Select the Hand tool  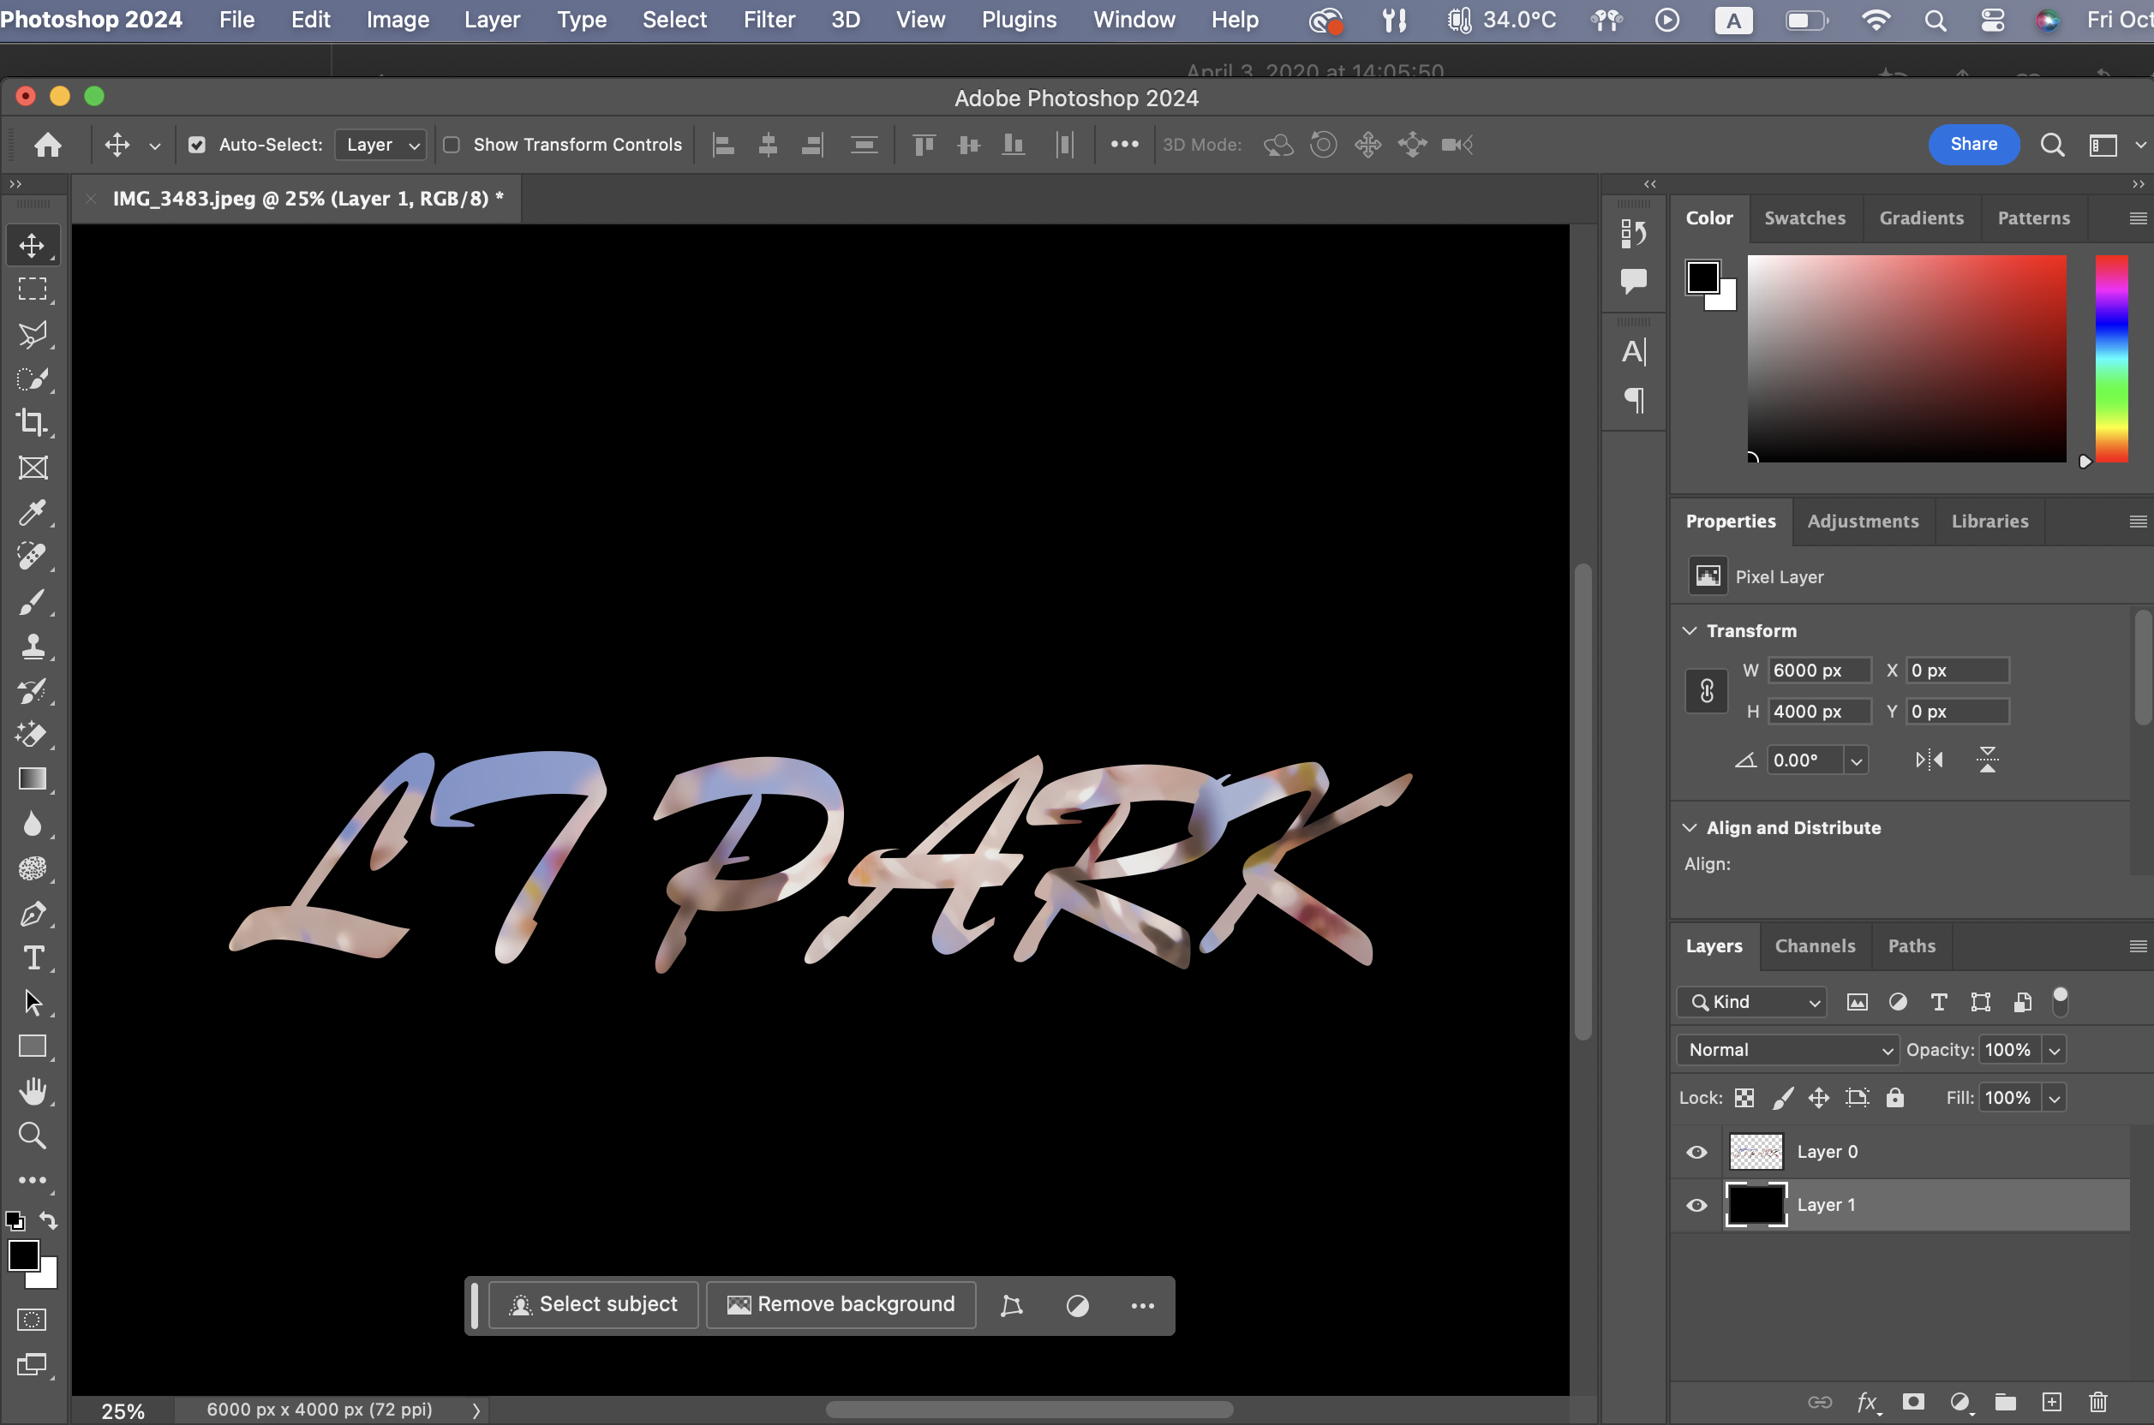point(33,1090)
